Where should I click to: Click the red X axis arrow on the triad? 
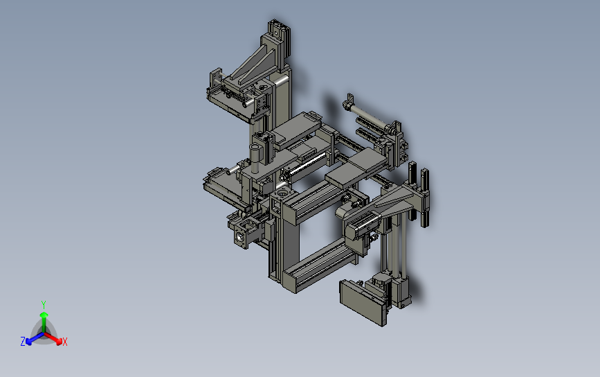point(53,338)
